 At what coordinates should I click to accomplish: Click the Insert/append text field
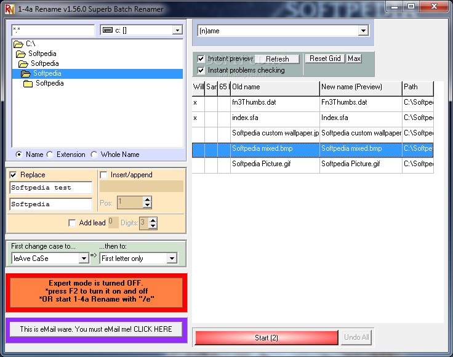pyautogui.click(x=142, y=187)
